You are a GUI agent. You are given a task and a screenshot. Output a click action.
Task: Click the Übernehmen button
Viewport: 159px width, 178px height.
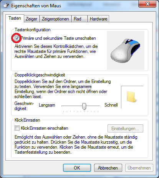click(x=139, y=168)
